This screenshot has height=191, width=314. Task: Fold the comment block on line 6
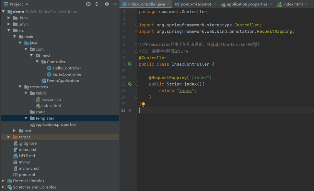(x=137, y=45)
